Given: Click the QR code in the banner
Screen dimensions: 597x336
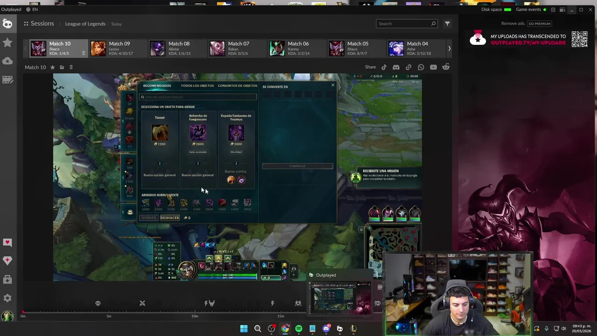Looking at the screenshot, I should pos(579,39).
